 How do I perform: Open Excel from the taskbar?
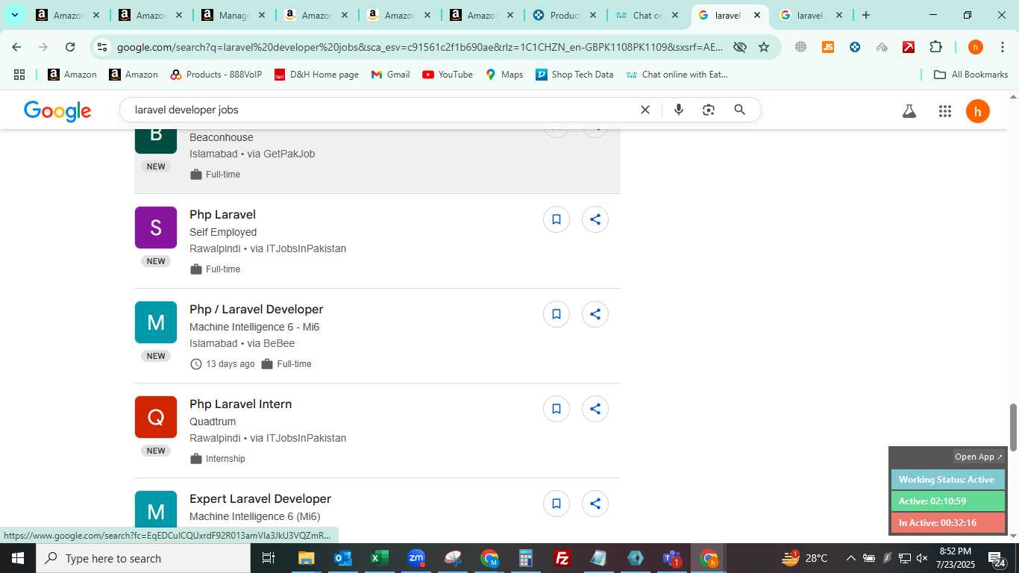pos(379,558)
